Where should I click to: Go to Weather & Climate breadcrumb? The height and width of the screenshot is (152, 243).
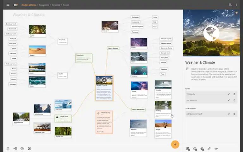click(29, 5)
